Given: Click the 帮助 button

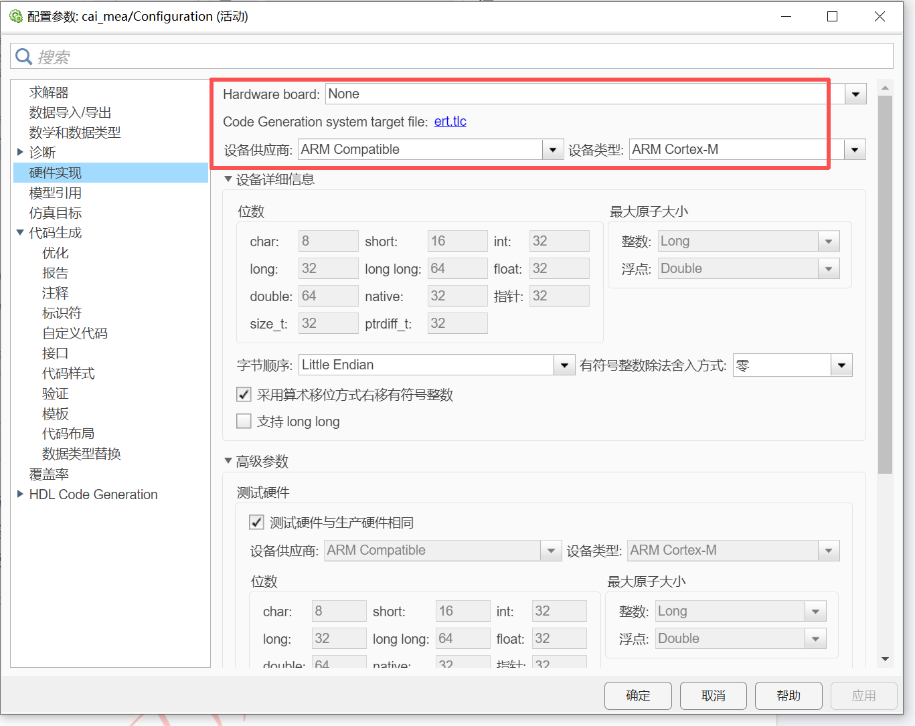Looking at the screenshot, I should 788,696.
